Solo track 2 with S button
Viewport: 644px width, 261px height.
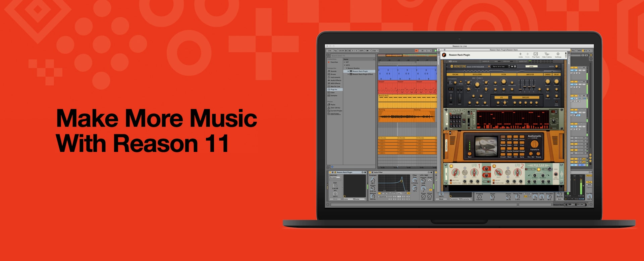pyautogui.click(x=579, y=82)
